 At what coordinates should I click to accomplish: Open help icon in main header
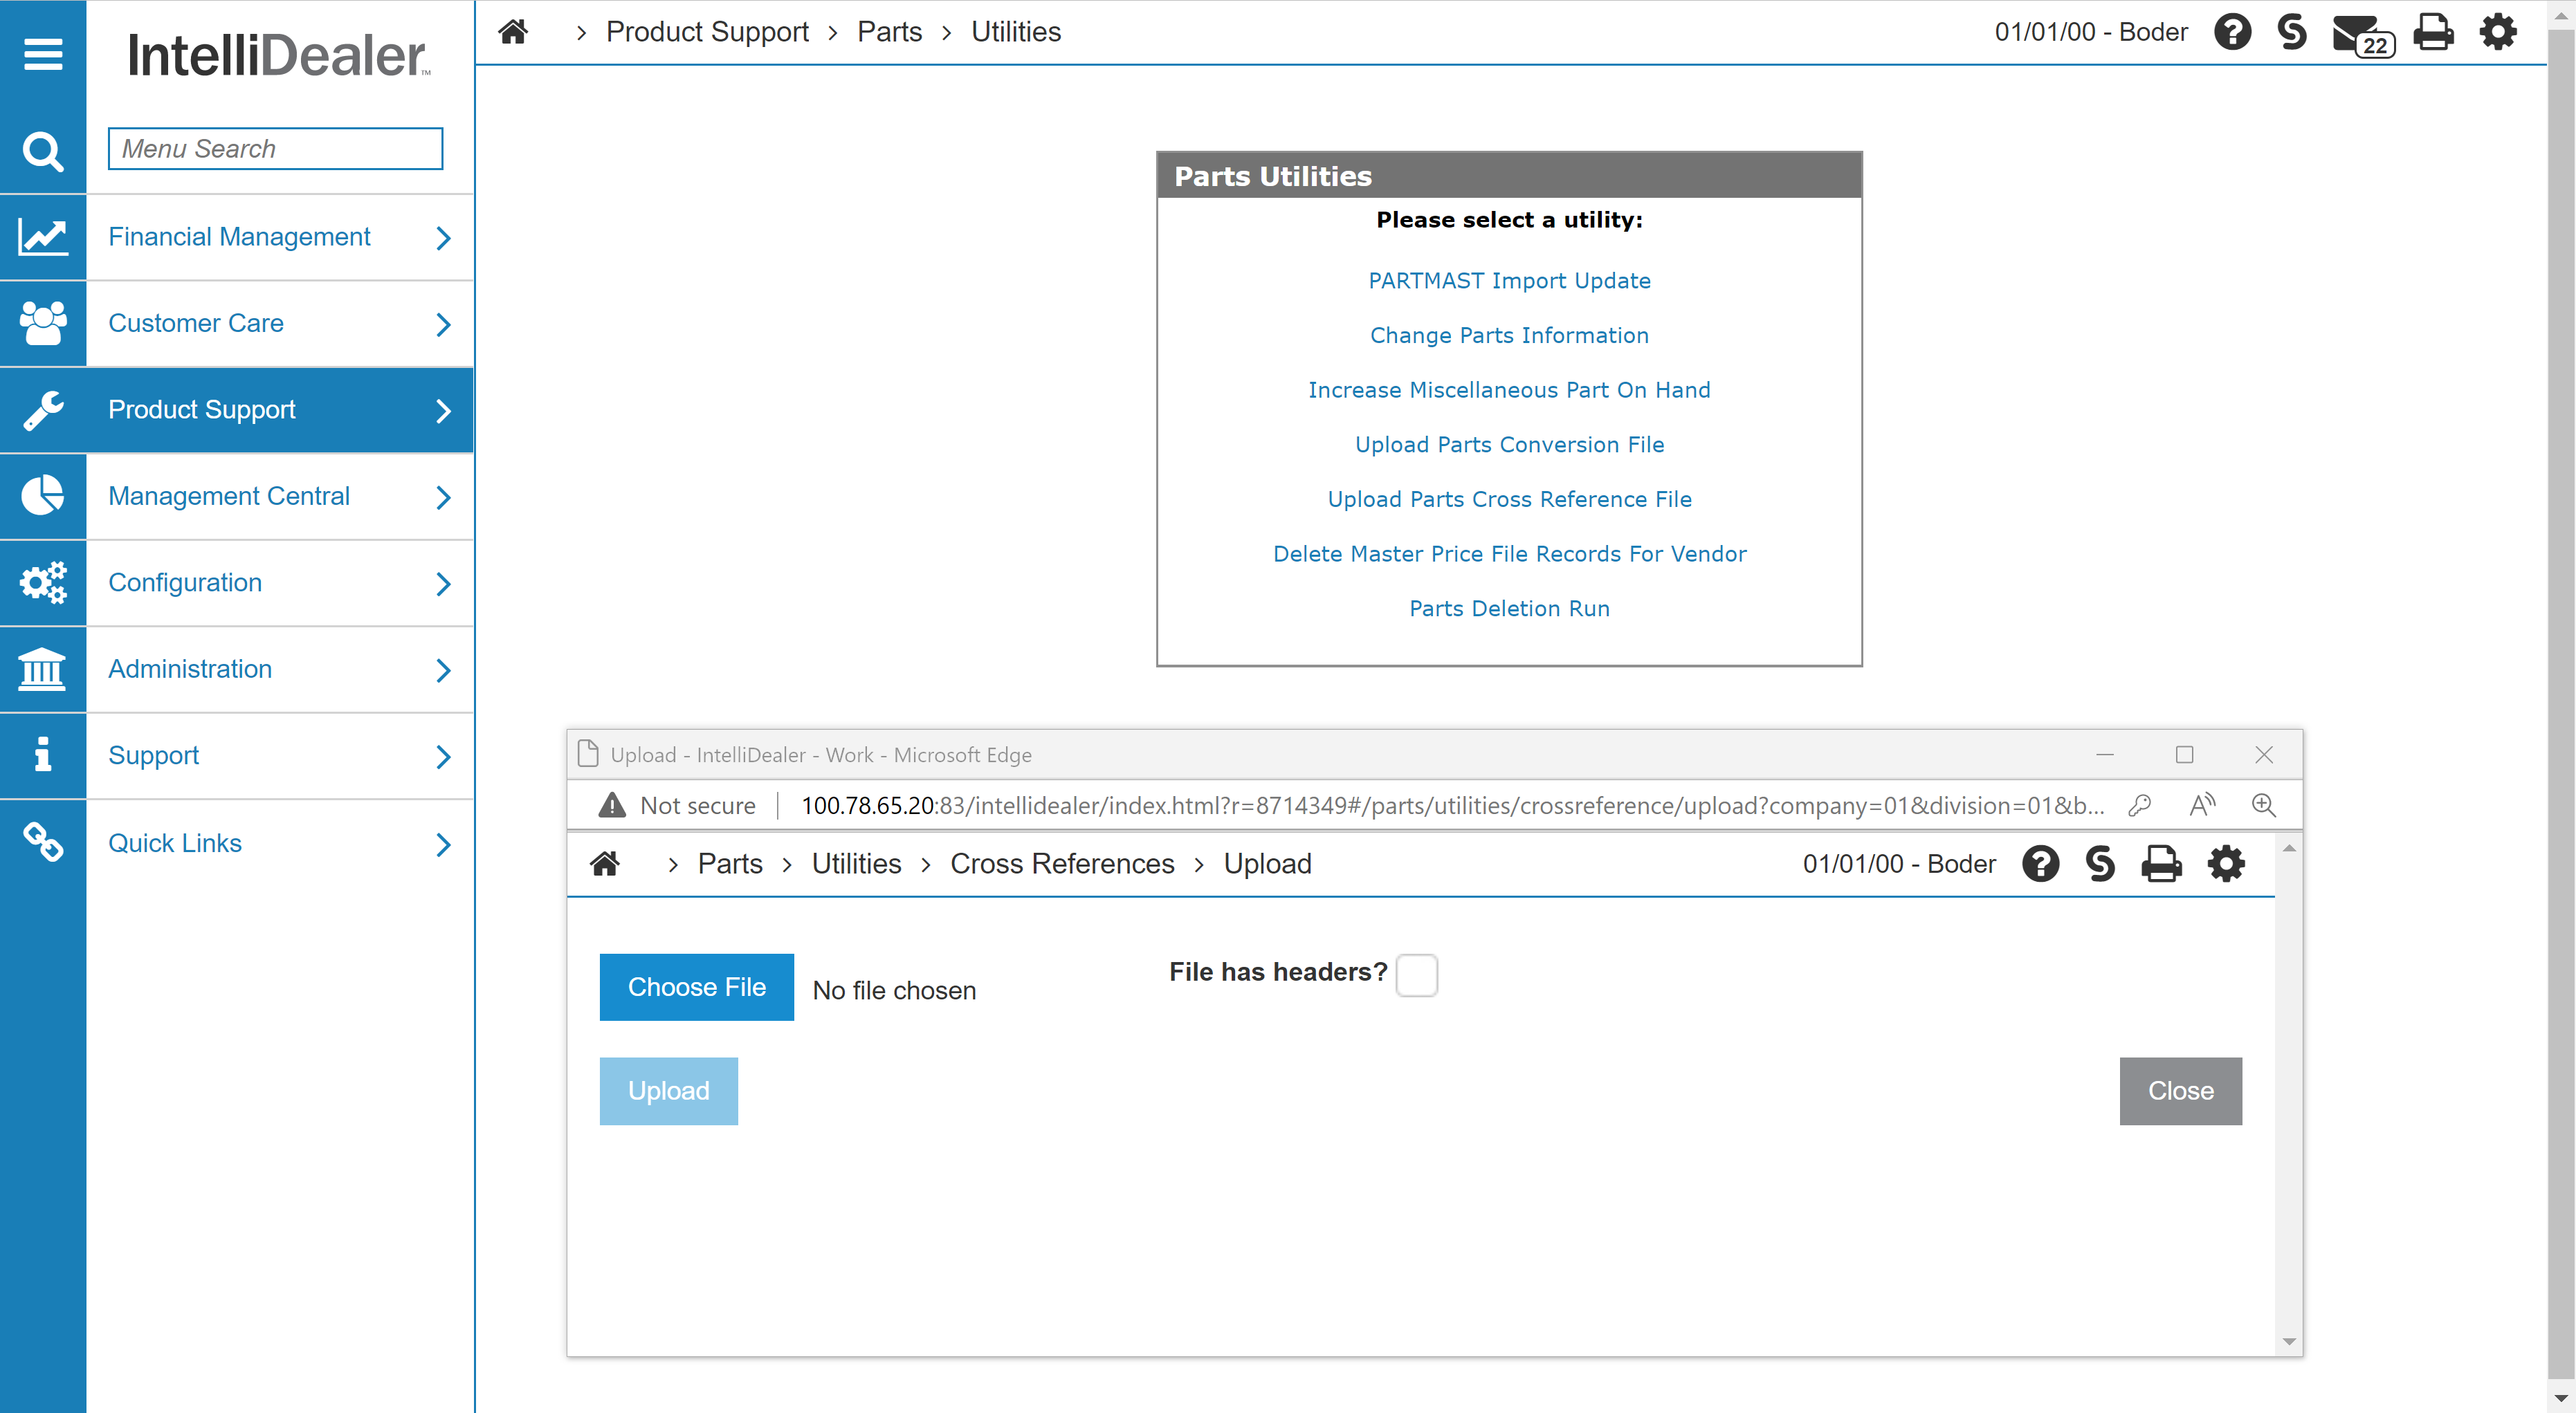tap(2232, 32)
